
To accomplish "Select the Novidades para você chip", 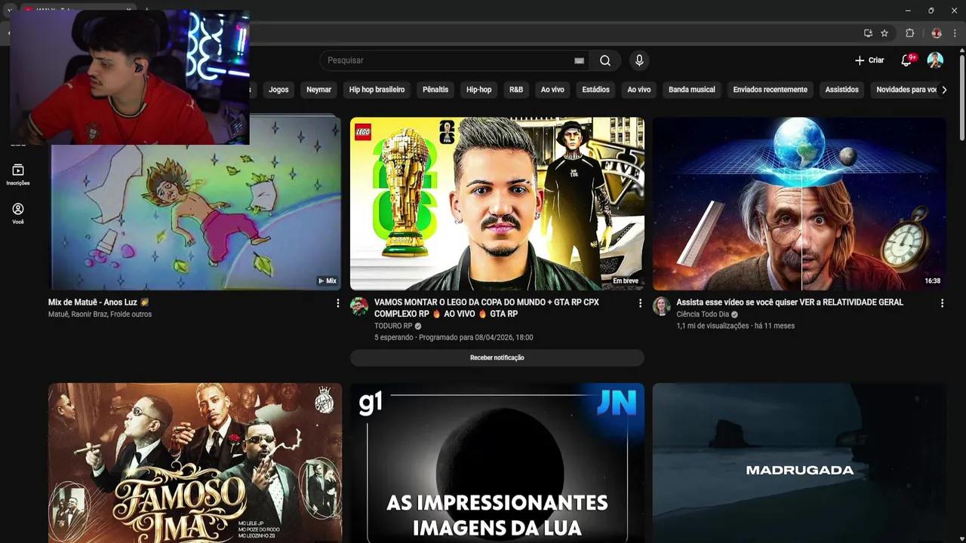I will click(904, 90).
